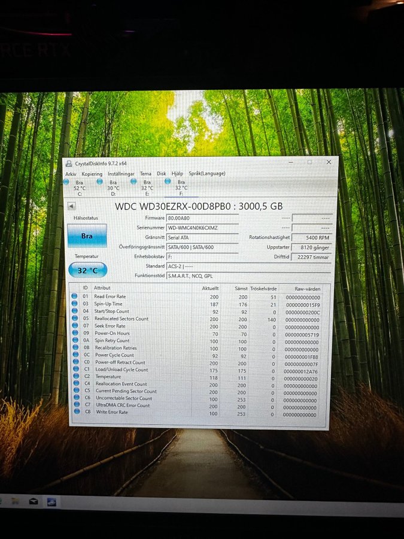
Task: Click the Firmware value field
Action: click(x=202, y=219)
